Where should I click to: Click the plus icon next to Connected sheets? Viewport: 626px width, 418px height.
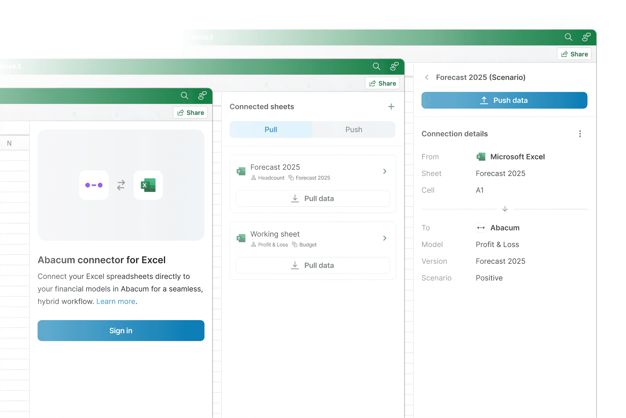tap(391, 107)
